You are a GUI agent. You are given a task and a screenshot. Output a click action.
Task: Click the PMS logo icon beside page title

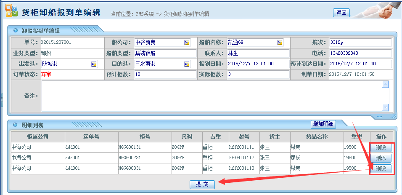click(11, 12)
